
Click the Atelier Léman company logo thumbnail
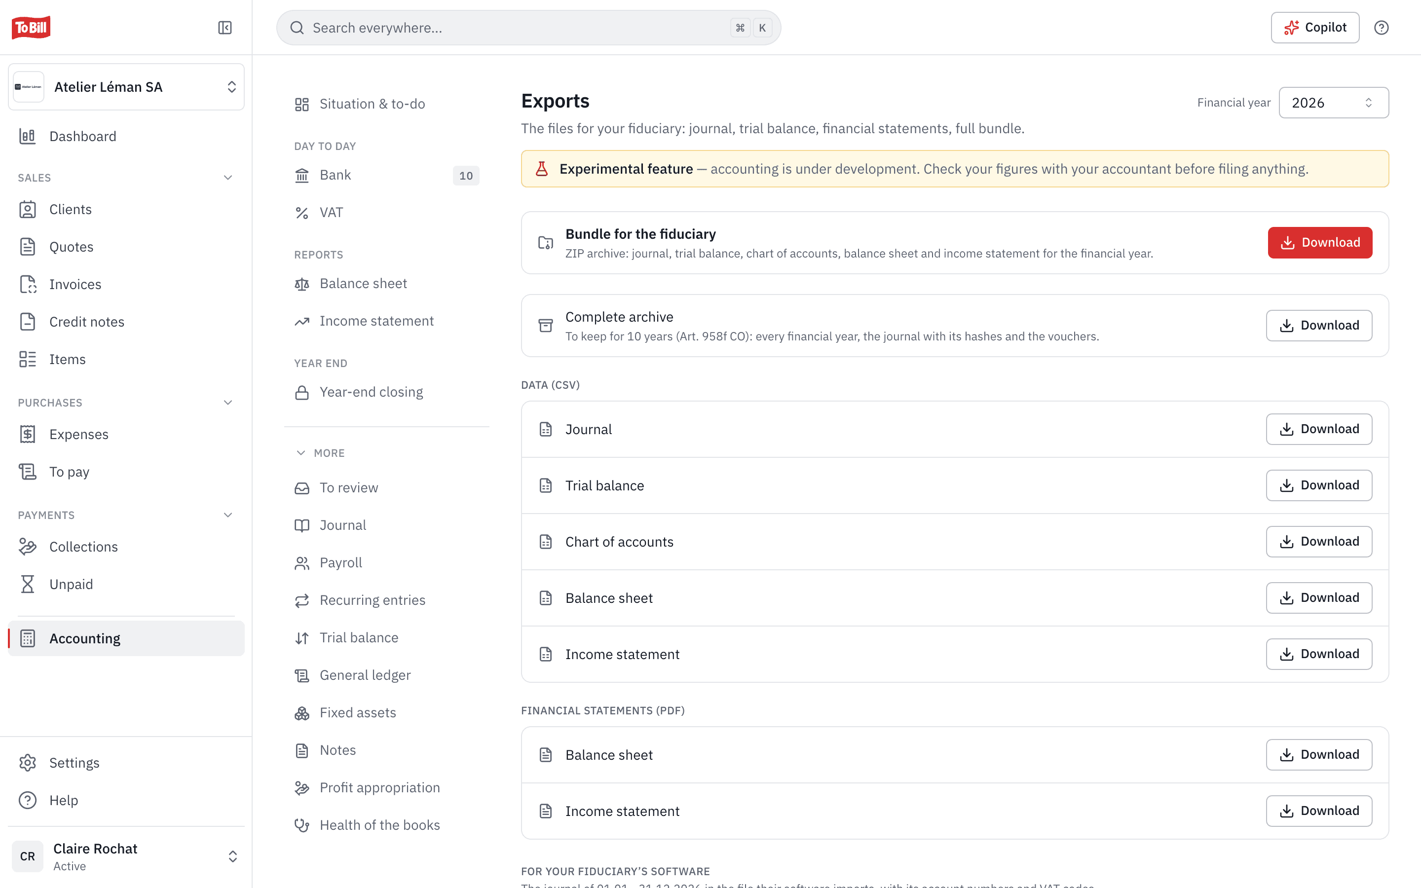(x=28, y=87)
